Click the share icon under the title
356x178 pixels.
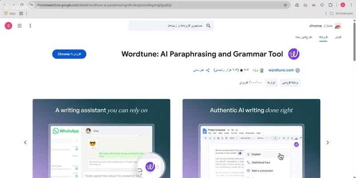[207, 70]
